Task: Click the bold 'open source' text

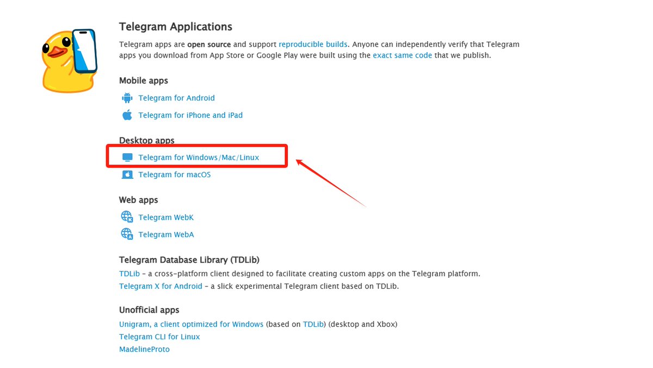Action: pos(209,44)
